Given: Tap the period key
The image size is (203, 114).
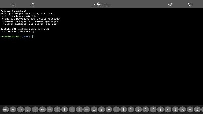Looking at the screenshot, I should click(x=28, y=110).
